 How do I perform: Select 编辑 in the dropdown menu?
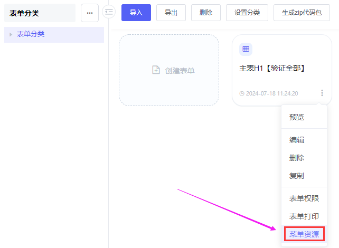pos(297,140)
